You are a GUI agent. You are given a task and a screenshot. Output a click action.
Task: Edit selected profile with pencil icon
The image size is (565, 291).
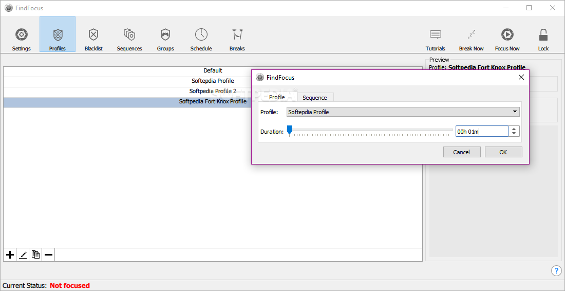(x=23, y=255)
